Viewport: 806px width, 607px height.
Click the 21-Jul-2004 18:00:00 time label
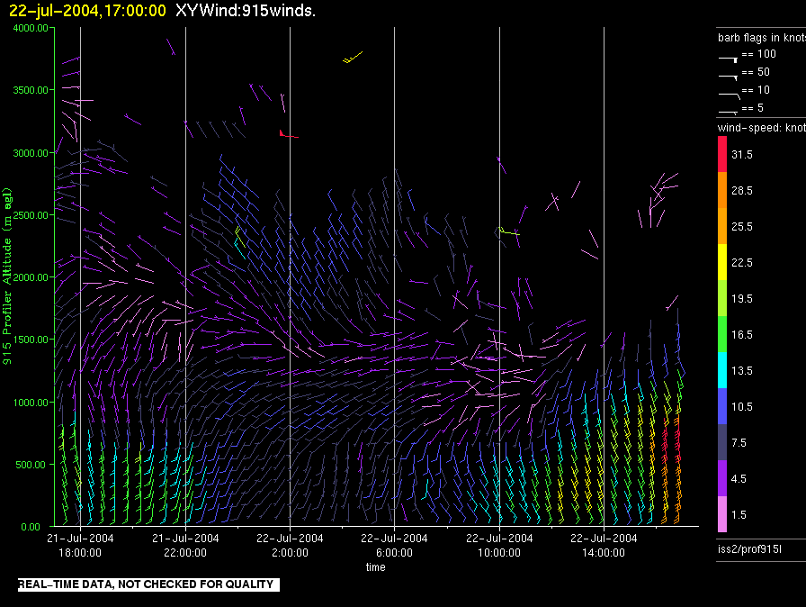(x=80, y=545)
